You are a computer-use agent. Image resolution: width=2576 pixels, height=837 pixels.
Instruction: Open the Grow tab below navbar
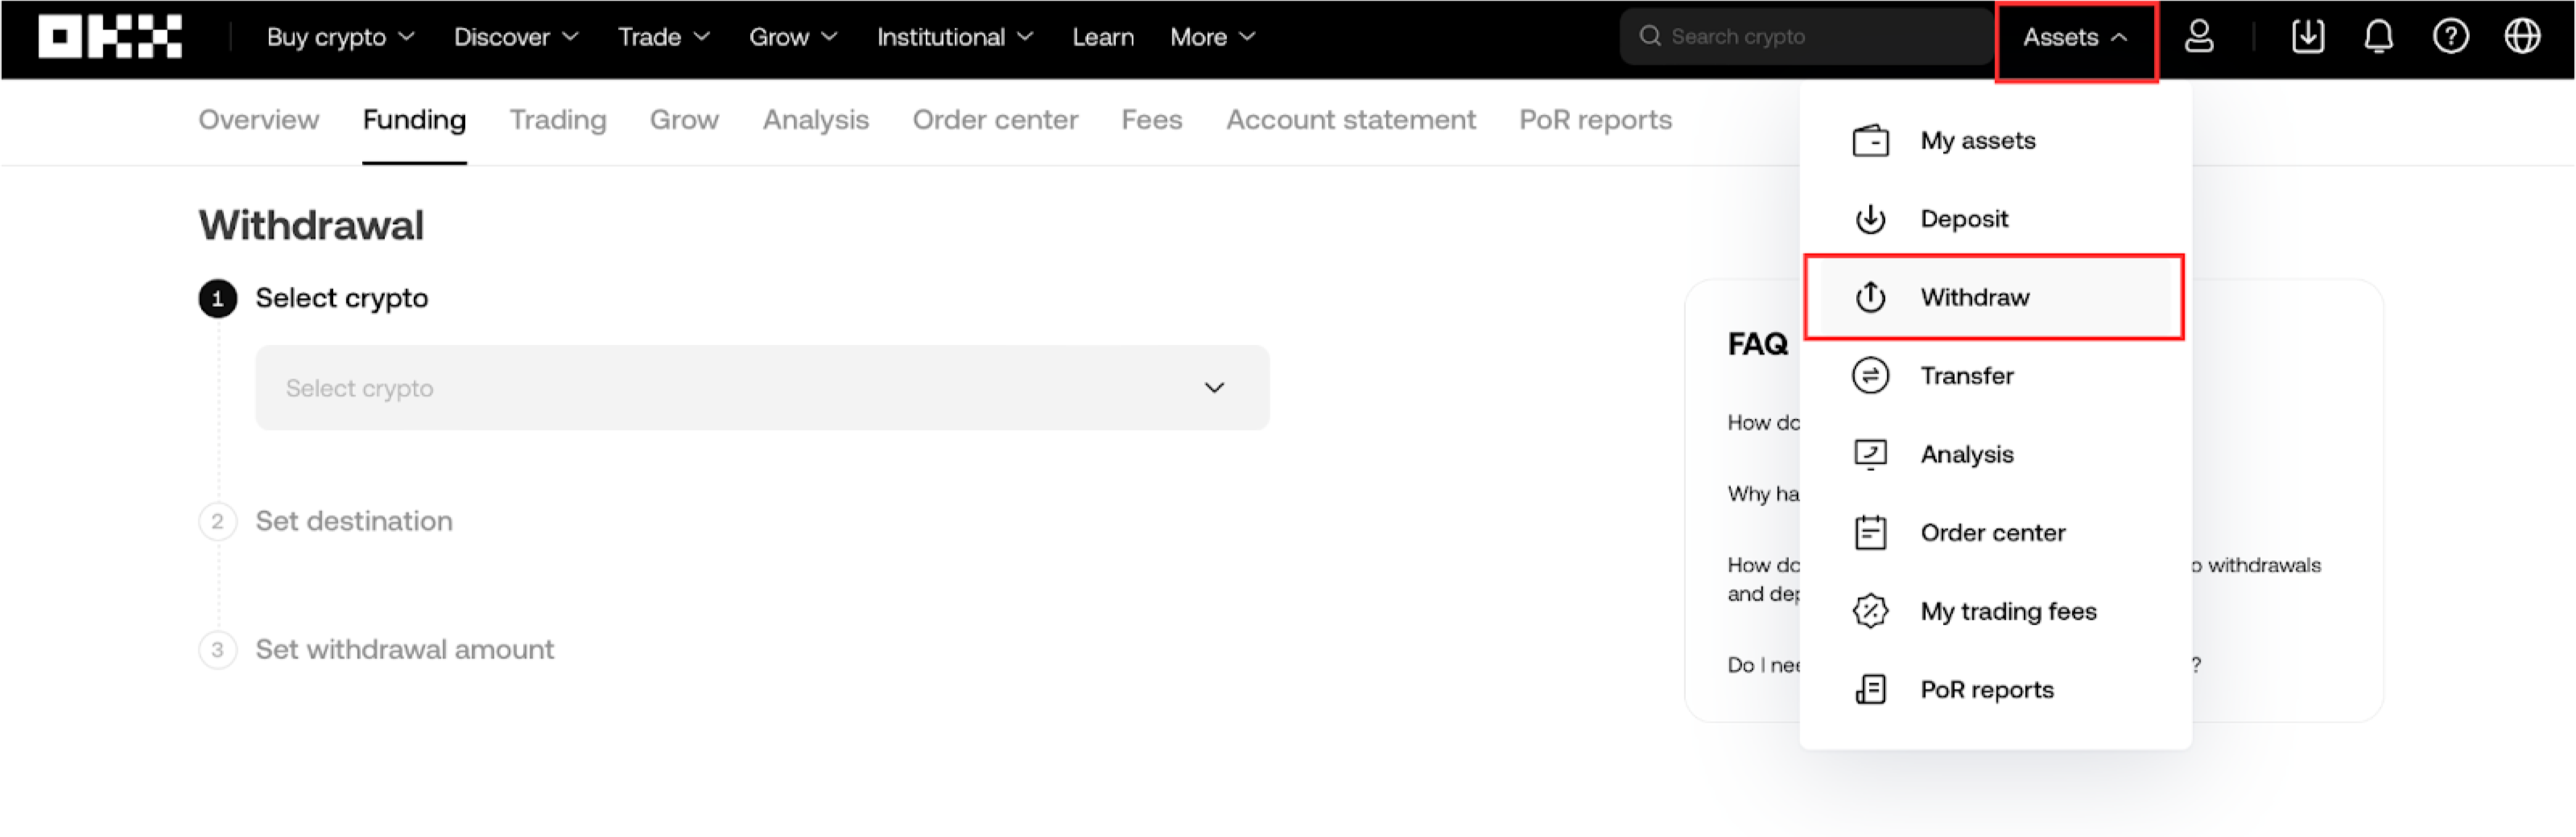coord(684,120)
